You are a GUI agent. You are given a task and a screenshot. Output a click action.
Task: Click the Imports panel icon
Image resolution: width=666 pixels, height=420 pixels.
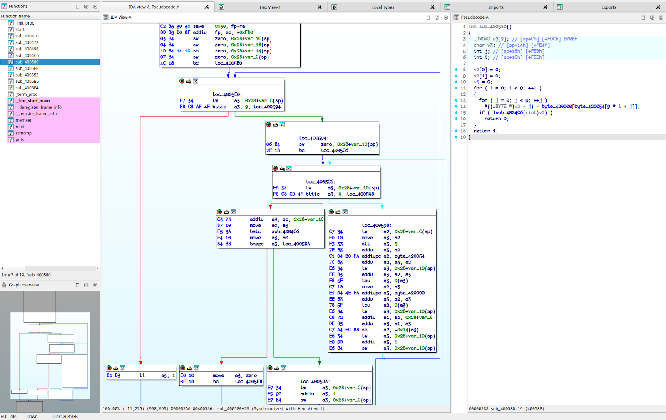pos(447,7)
